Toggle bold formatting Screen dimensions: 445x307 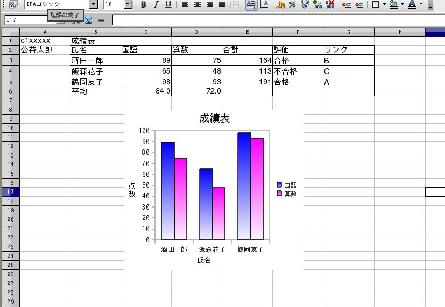143,5
